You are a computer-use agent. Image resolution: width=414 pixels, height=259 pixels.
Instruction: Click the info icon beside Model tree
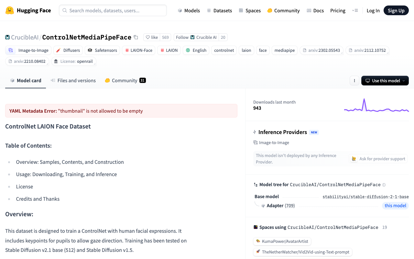(384, 185)
